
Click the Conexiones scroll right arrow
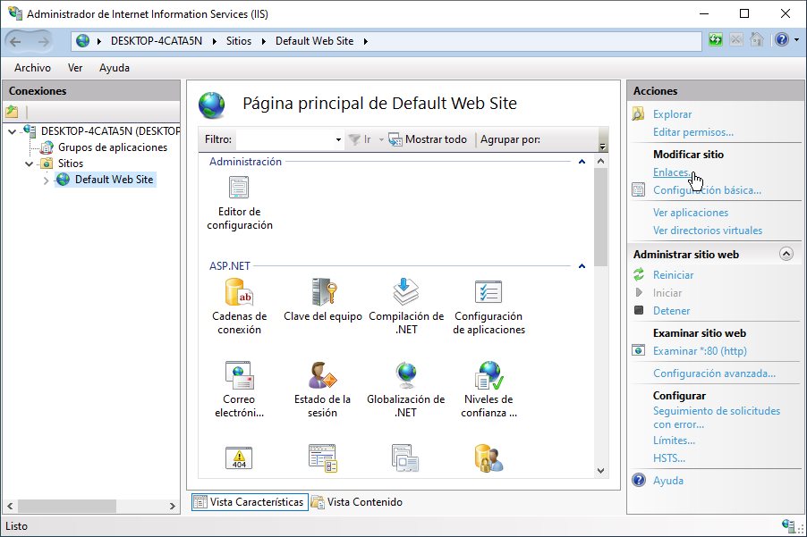click(172, 506)
